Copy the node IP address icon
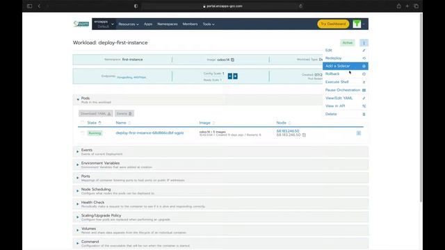Screen dimensions: 445x250 [304, 135]
